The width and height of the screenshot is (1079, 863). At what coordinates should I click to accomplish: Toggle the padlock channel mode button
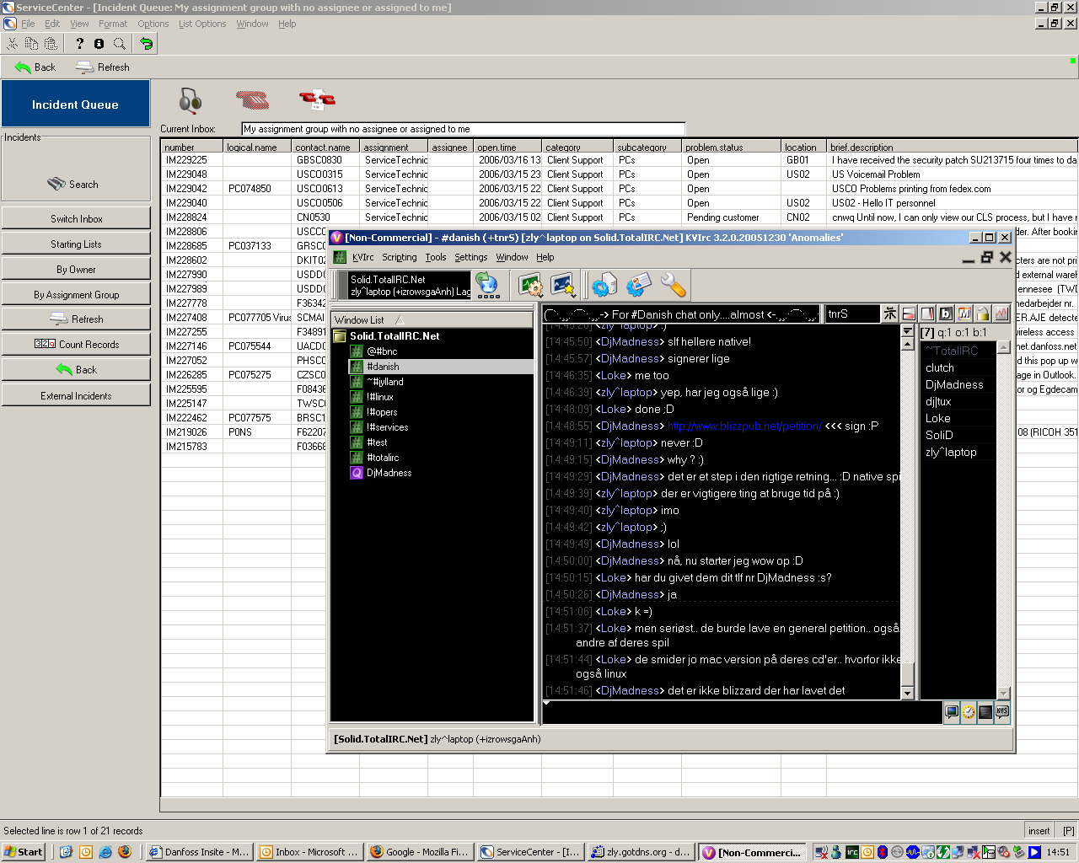point(983,314)
